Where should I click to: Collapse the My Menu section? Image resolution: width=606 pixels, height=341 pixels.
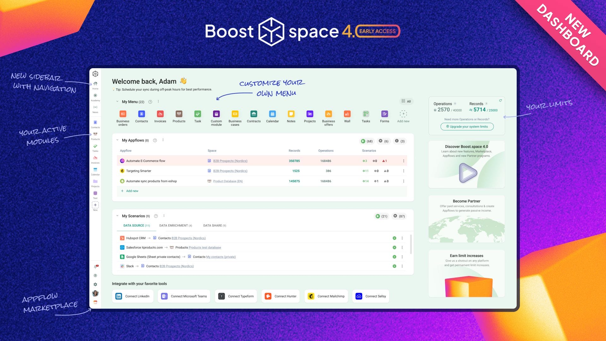[x=117, y=102]
